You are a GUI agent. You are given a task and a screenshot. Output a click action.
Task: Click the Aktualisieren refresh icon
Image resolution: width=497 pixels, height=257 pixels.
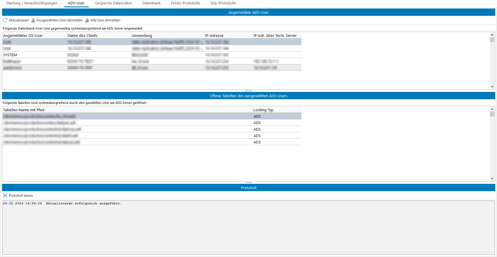pos(5,20)
